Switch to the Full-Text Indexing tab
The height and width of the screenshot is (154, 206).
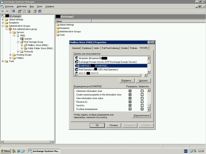coord(111,48)
